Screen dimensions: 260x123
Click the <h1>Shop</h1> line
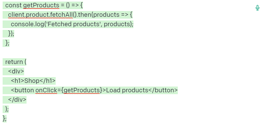pyautogui.click(x=29, y=81)
